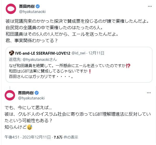Open the first tweet's red ring avatar
This screenshot has height=145, width=156.
(11, 9)
